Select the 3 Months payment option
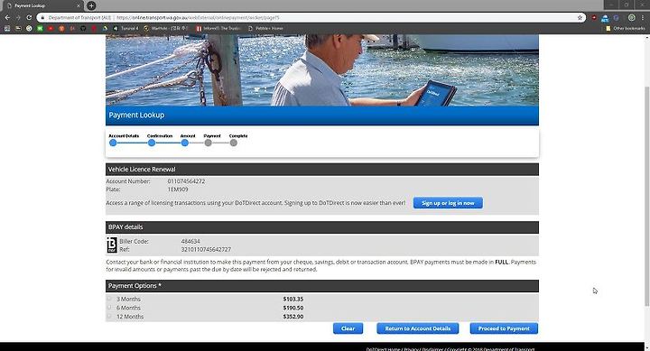Viewport: 650px width, 351px height. tap(109, 299)
